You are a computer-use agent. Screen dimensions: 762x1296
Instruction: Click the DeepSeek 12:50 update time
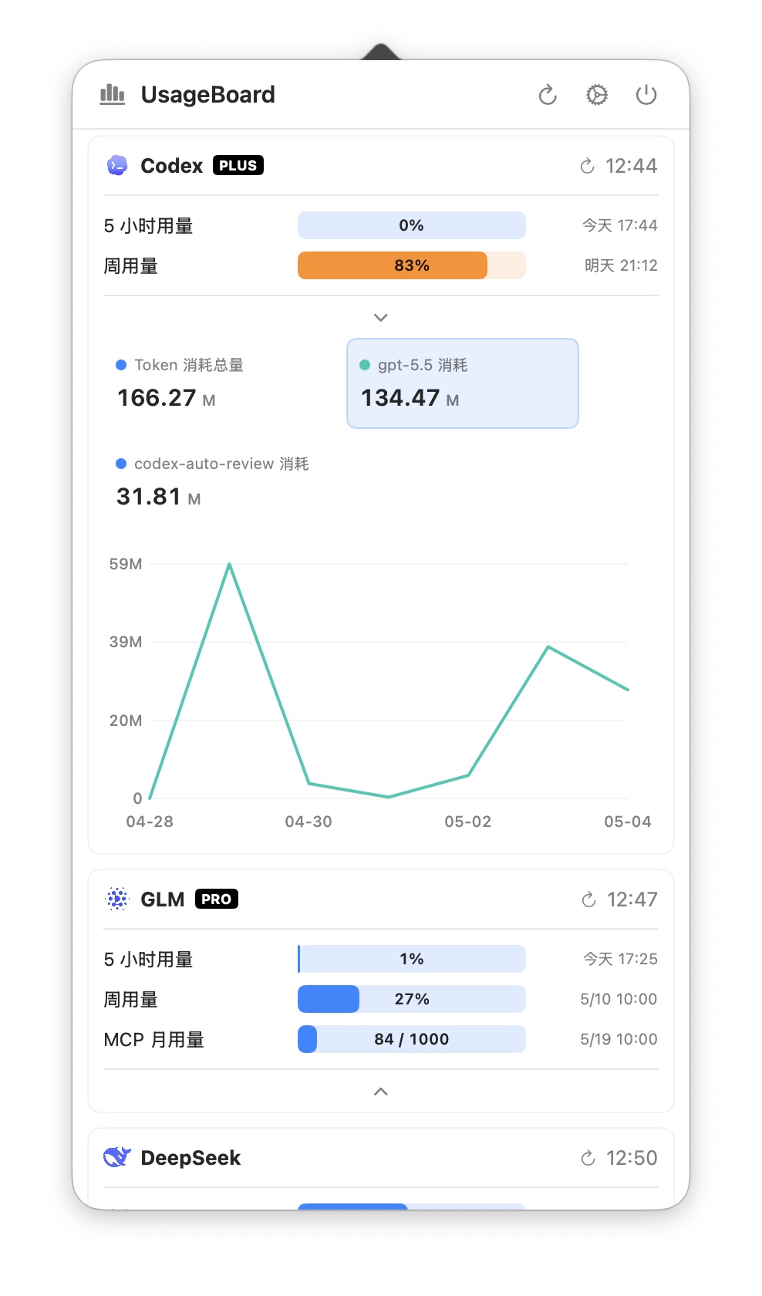click(x=632, y=1158)
